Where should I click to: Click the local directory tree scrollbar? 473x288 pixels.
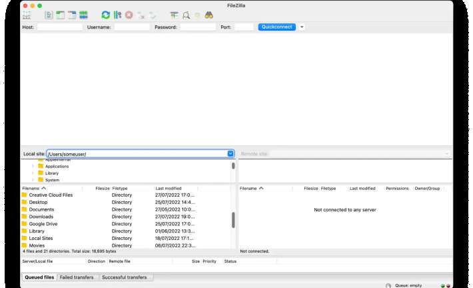pos(233,166)
